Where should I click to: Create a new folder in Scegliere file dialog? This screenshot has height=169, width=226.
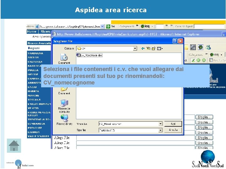coord(153,49)
